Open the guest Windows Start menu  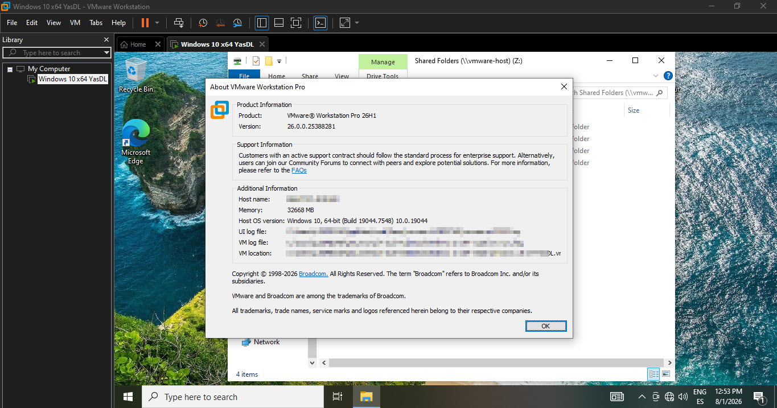click(128, 397)
